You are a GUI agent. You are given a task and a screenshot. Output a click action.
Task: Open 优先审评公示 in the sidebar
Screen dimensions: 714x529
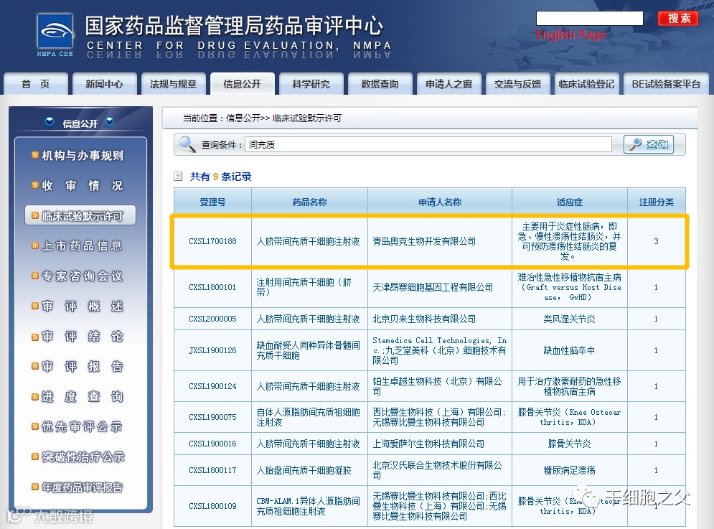[83, 426]
